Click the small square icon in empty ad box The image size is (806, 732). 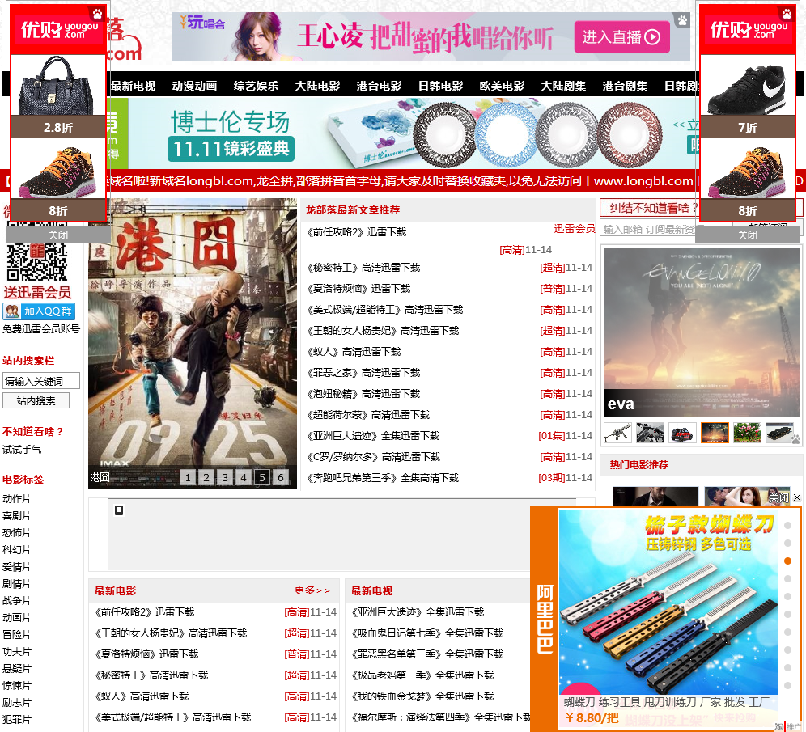119,510
